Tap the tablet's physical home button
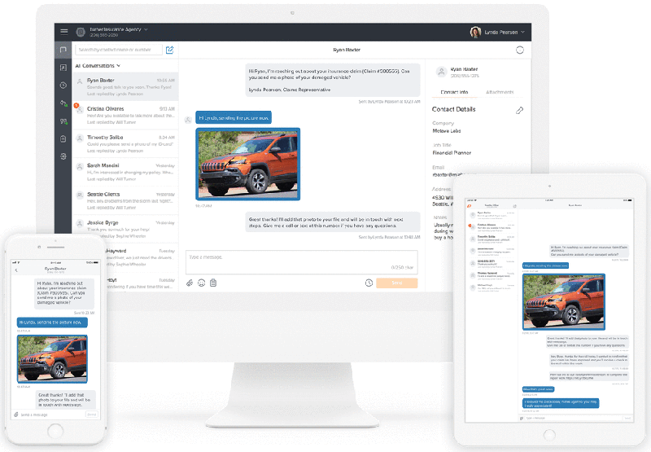This screenshot has width=651, height=452. [549, 436]
